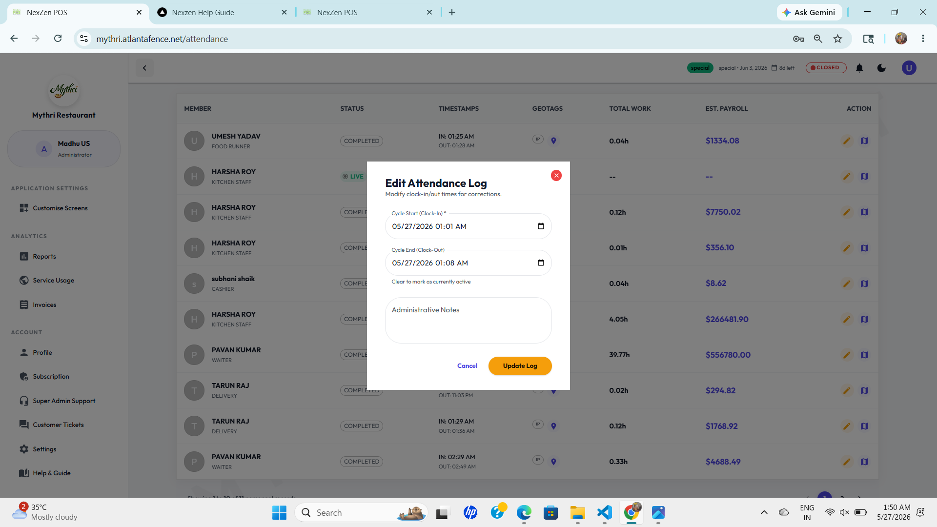
Task: Click IP badge in UMESH YADAV row
Action: 538,139
